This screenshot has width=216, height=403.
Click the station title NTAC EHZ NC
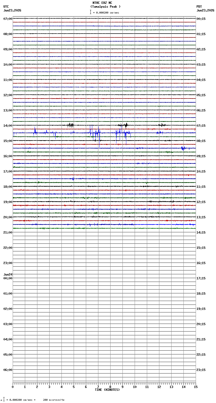click(102, 3)
